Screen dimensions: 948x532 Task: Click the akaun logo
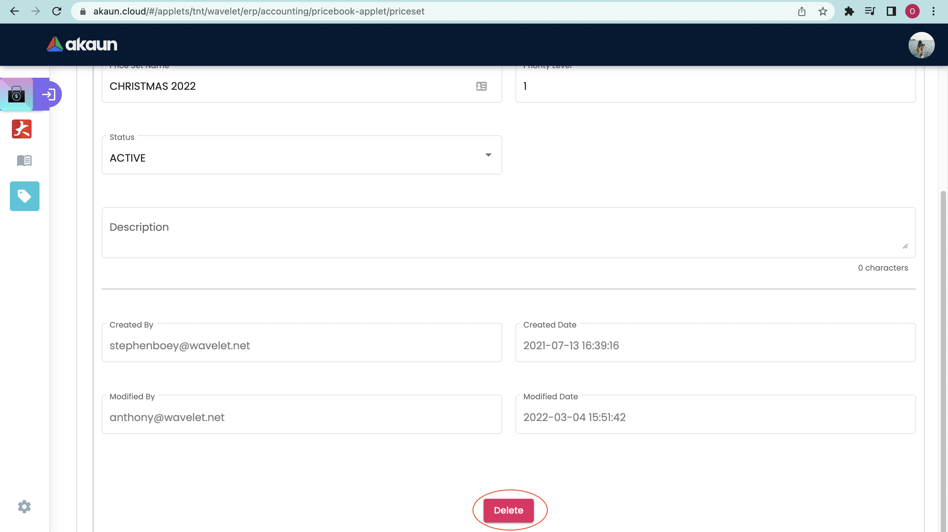tap(82, 44)
